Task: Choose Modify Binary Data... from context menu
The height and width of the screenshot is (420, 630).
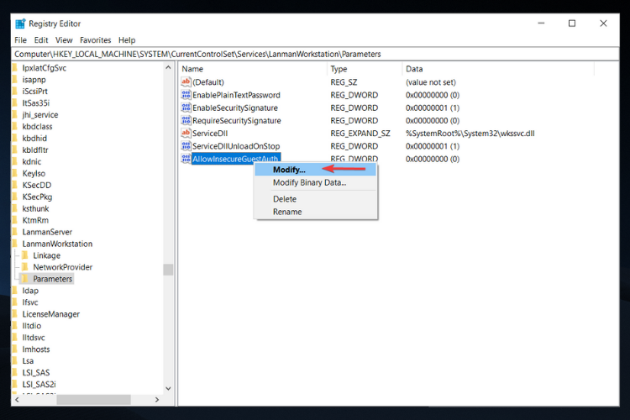Action: (315, 182)
